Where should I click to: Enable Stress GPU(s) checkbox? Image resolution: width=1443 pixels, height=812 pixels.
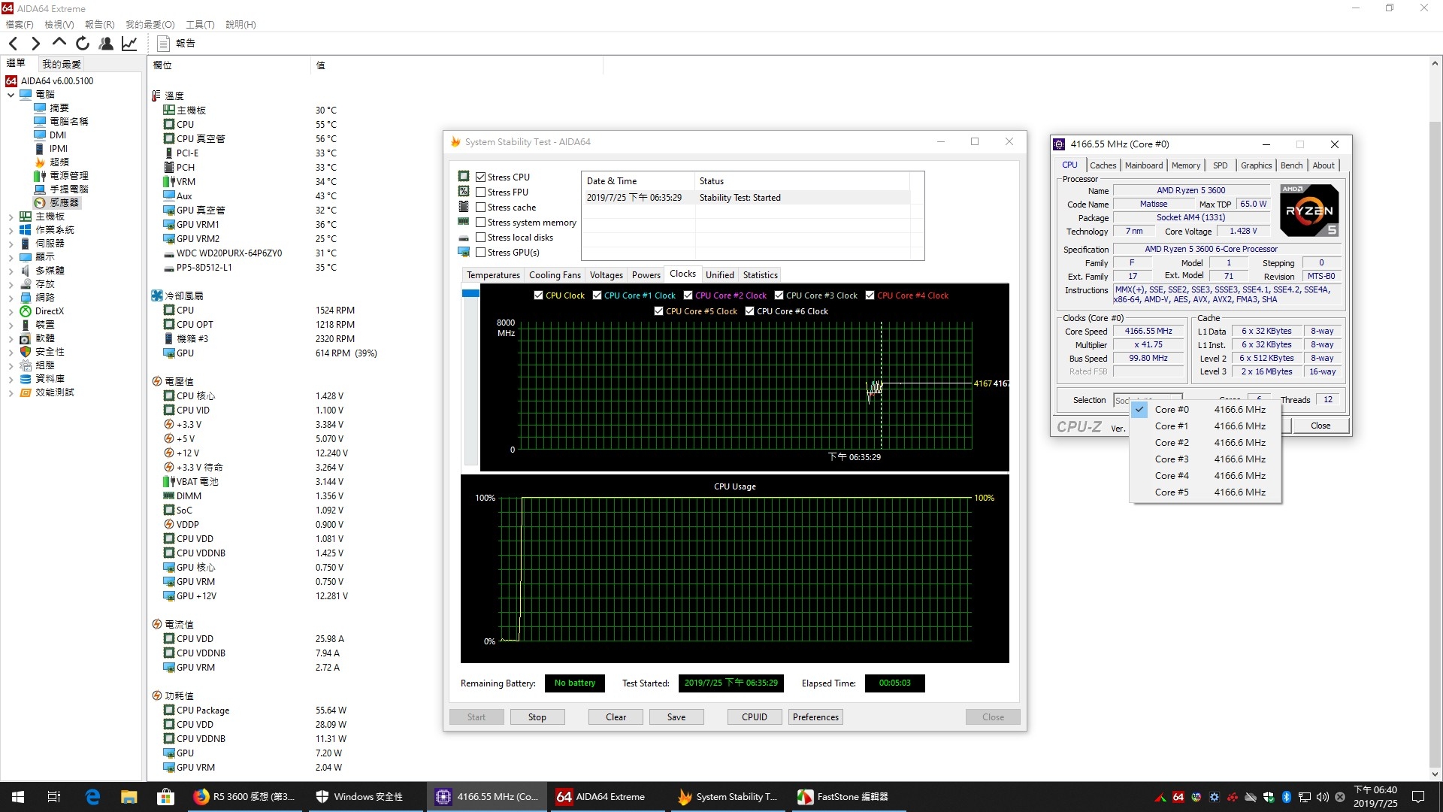(481, 253)
